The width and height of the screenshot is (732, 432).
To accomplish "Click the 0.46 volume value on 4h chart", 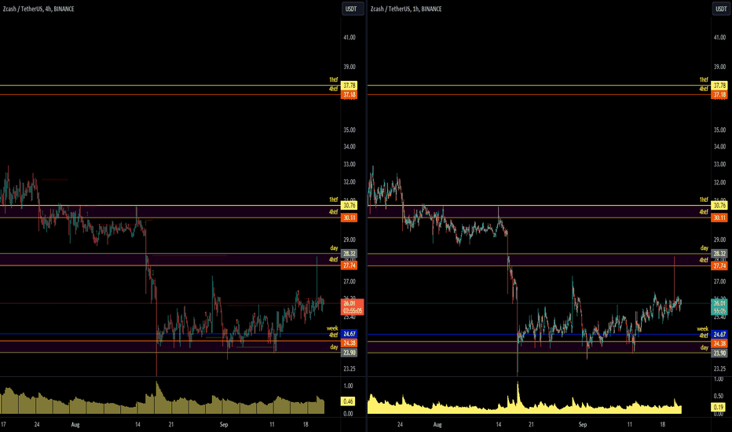I will pos(348,401).
